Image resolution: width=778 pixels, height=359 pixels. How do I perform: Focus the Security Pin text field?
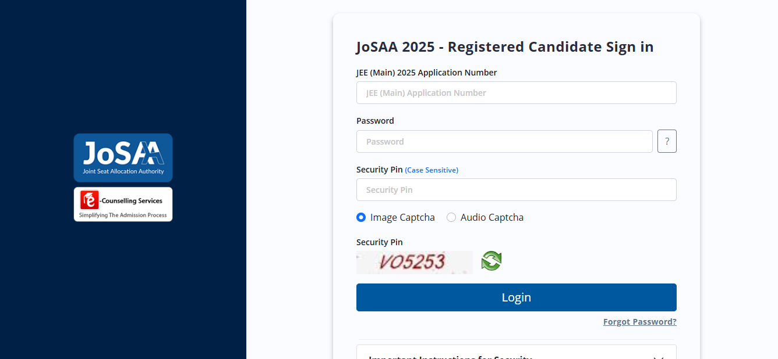click(x=516, y=190)
